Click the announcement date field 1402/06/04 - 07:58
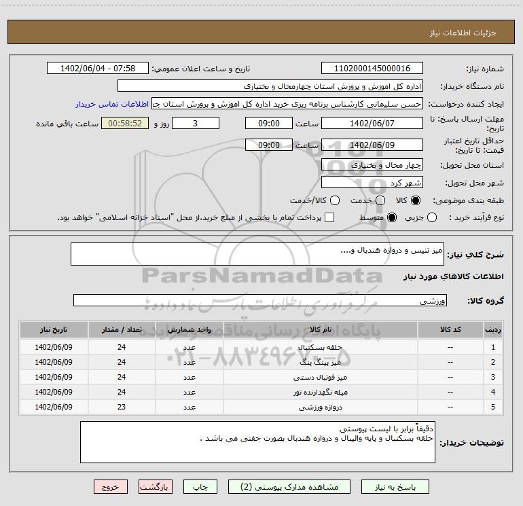This screenshot has width=523, height=506. click(98, 68)
